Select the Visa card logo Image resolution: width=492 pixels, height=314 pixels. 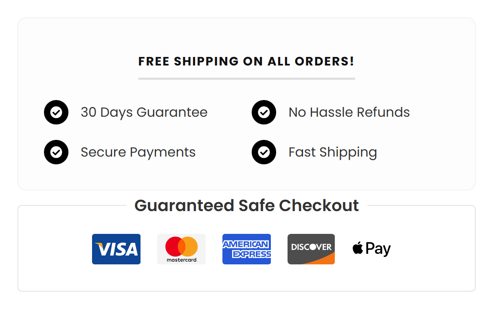click(x=116, y=249)
